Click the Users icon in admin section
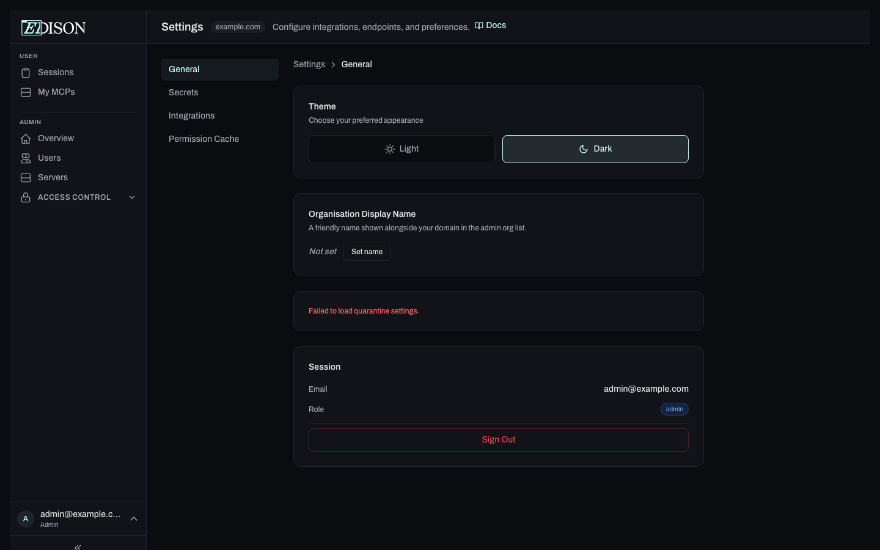 pyautogui.click(x=25, y=158)
